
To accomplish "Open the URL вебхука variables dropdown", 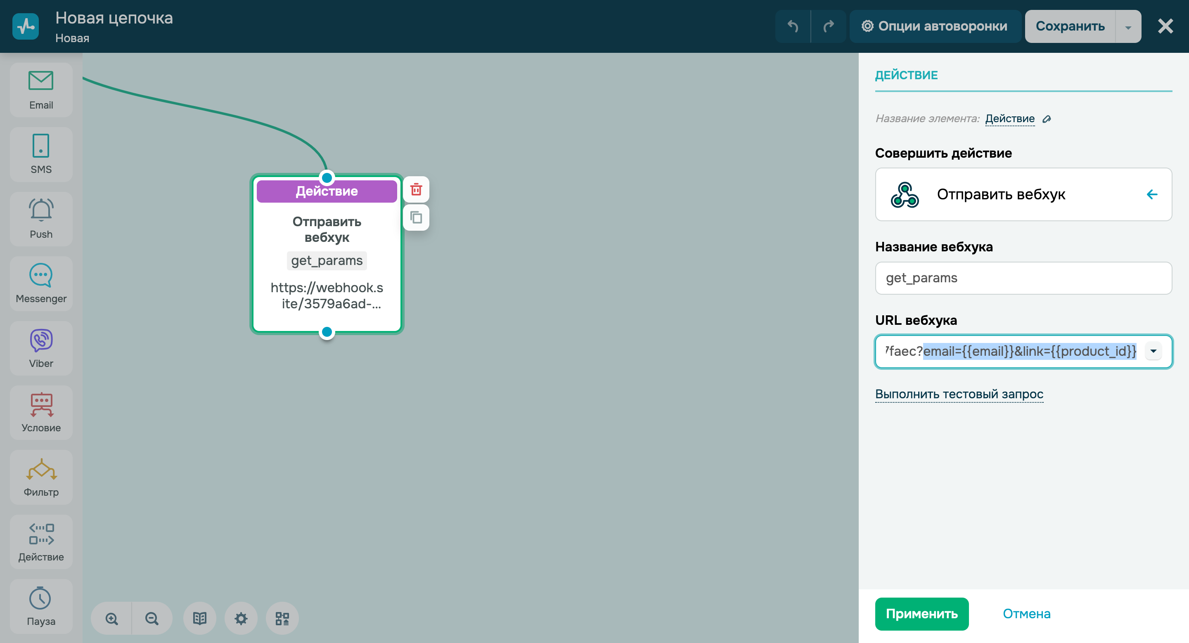I will 1153,351.
